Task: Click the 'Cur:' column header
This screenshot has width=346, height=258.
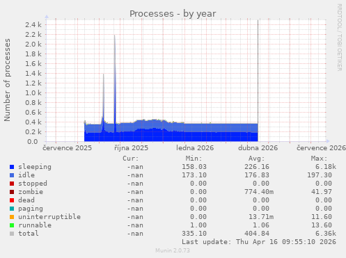Action: [131, 159]
